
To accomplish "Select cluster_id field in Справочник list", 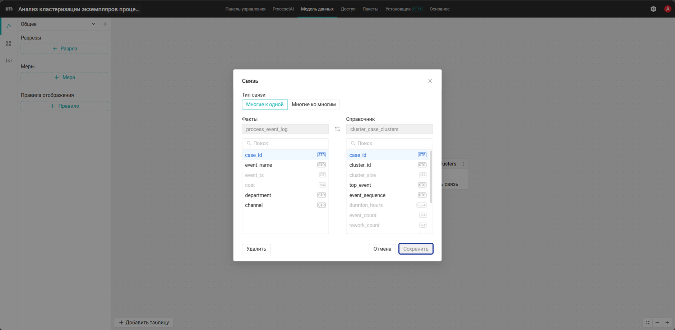I will coord(388,165).
